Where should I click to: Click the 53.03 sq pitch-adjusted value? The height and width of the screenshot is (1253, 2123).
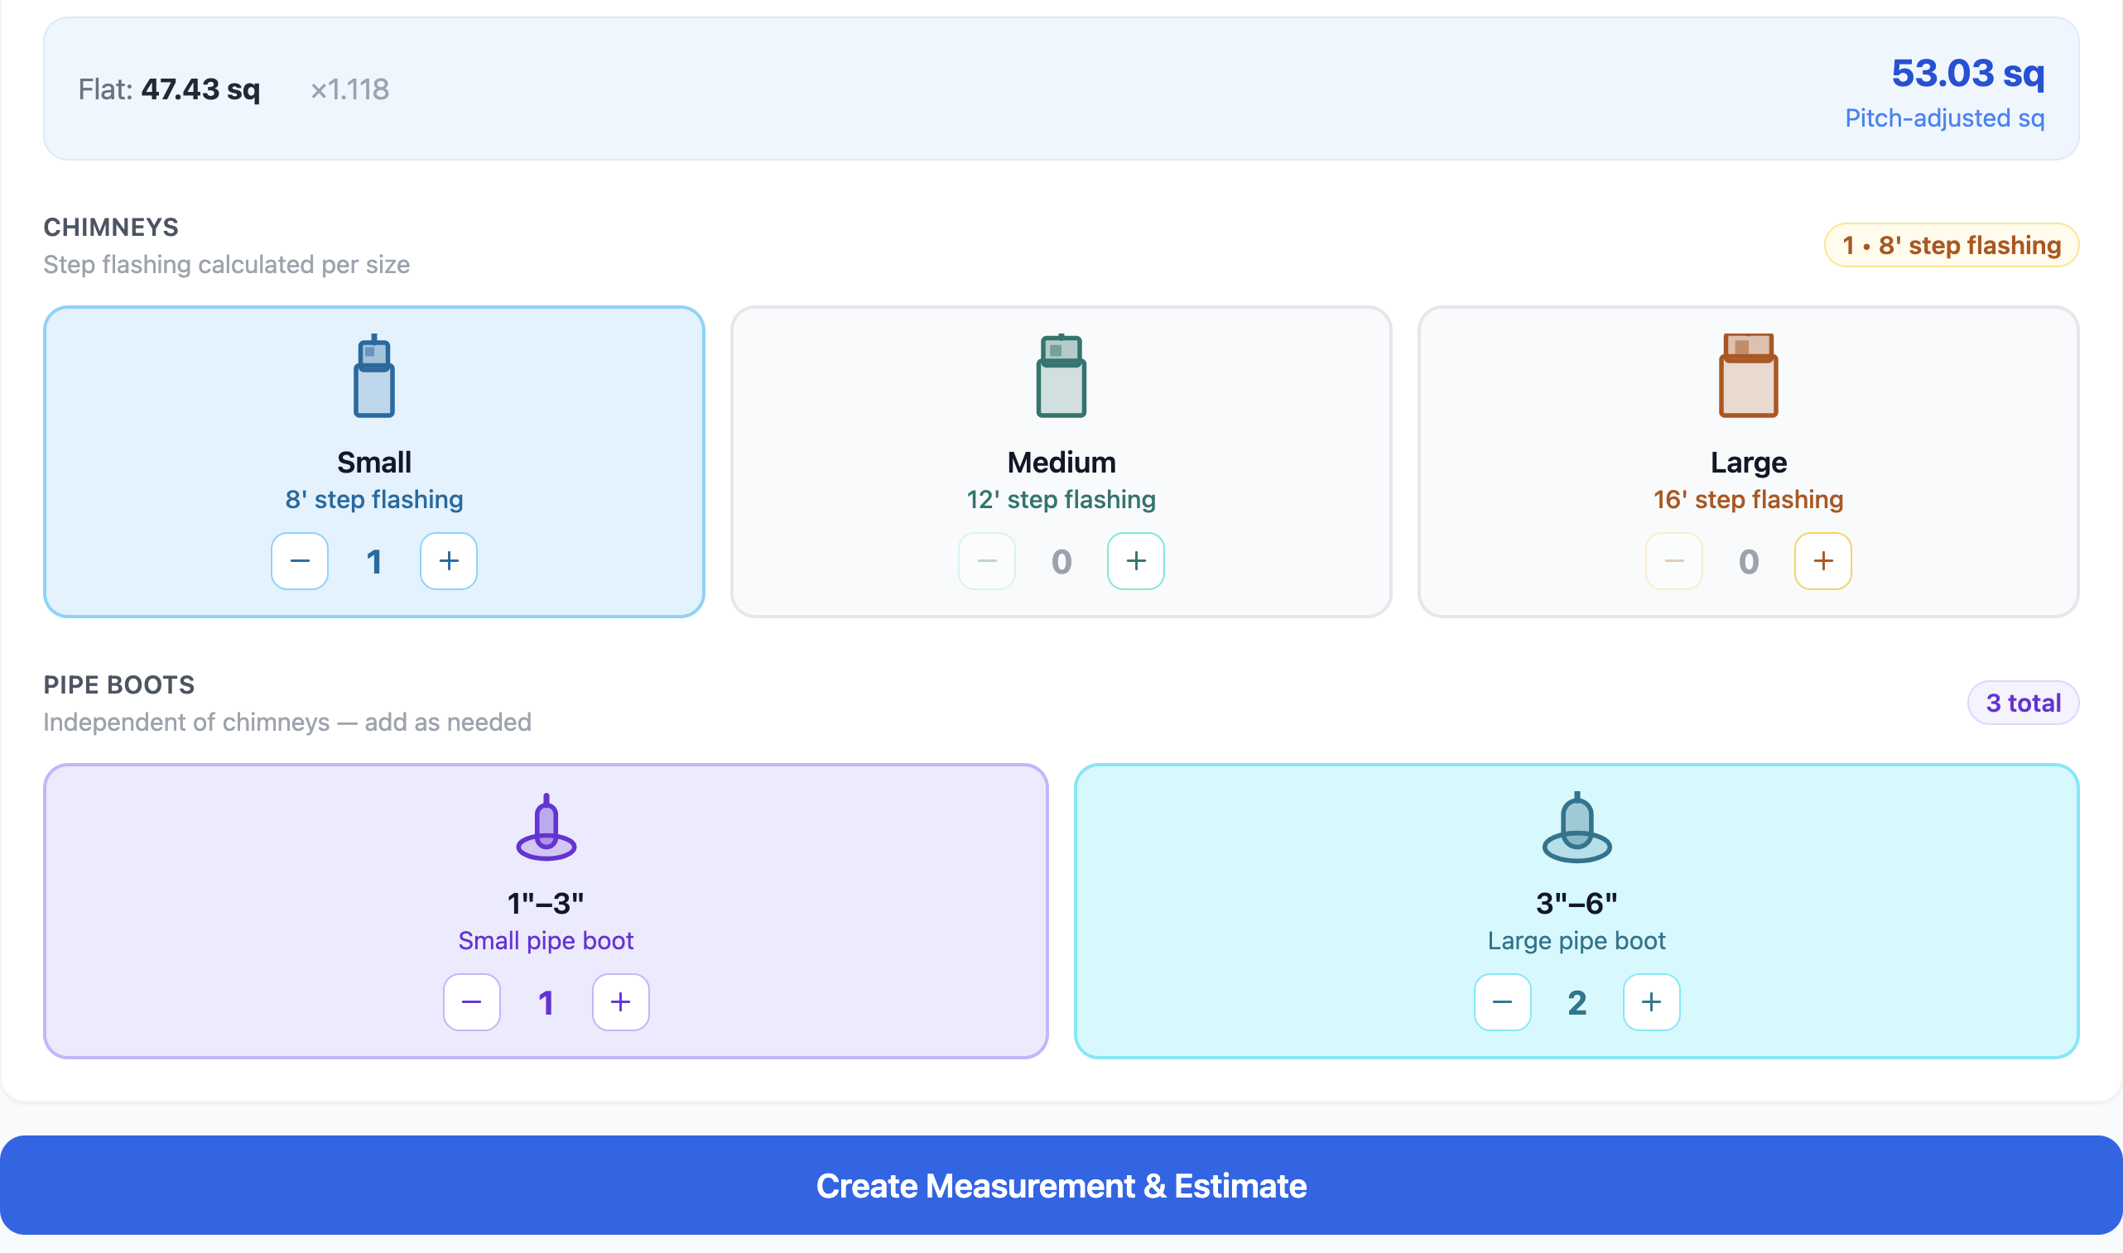click(1967, 74)
